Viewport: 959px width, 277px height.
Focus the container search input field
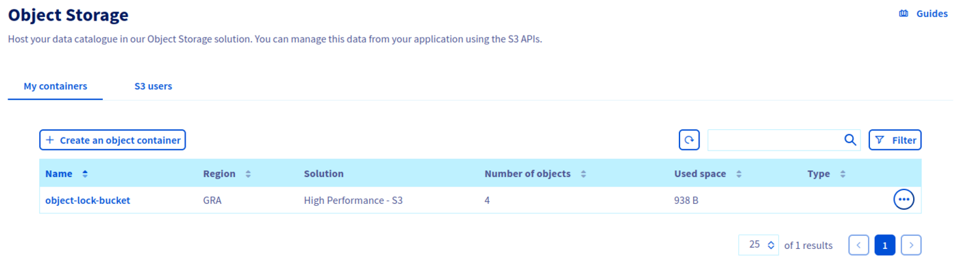pos(774,140)
